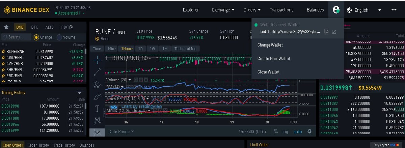Select the Change radio button

tap(36, 37)
